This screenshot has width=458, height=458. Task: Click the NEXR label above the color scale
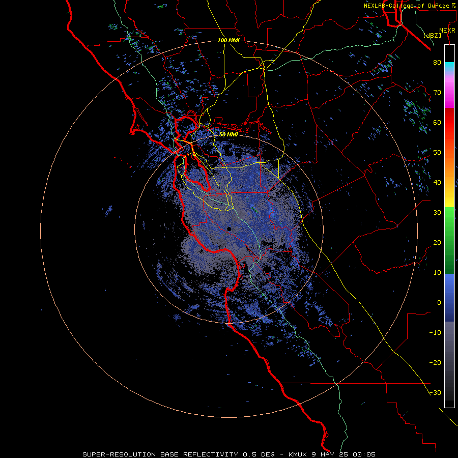coord(447,31)
